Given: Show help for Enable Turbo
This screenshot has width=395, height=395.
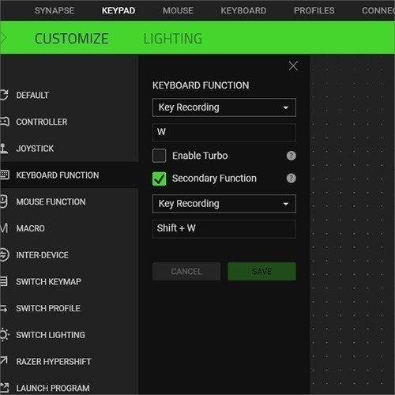Looking at the screenshot, I should click(291, 156).
